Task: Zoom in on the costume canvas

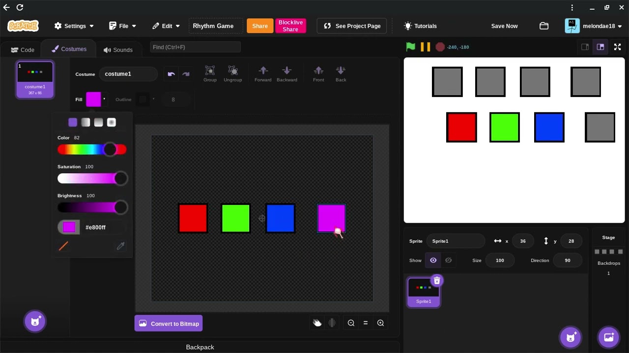Action: [x=380, y=323]
